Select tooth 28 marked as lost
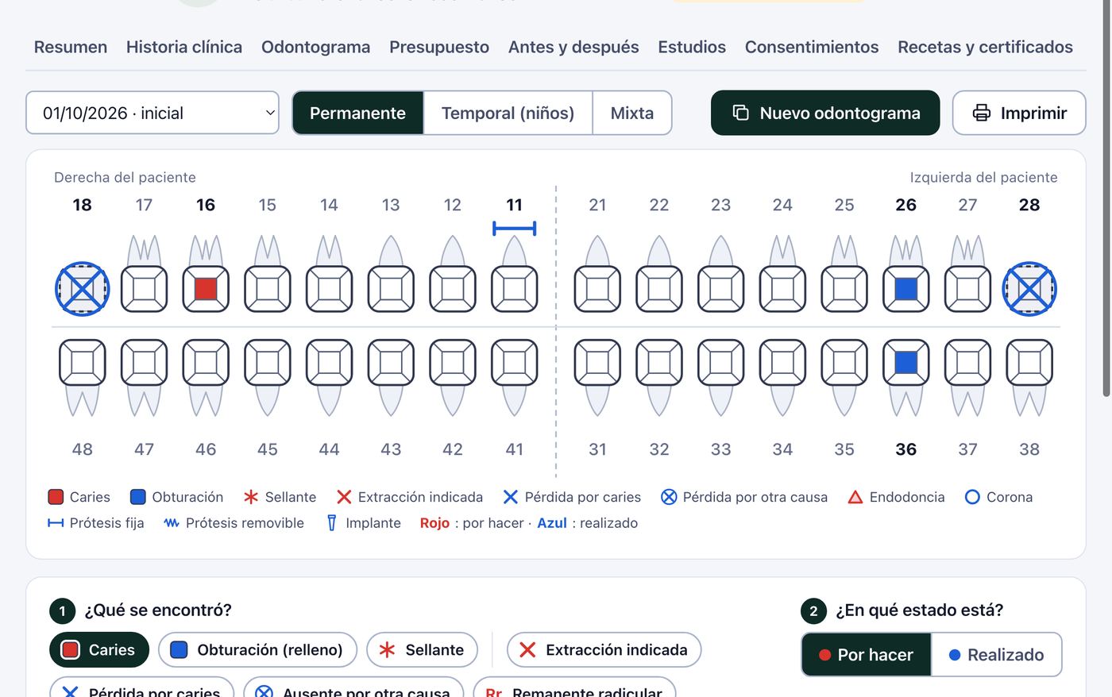The height and width of the screenshot is (697, 1112). click(x=1029, y=289)
